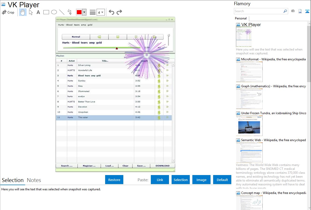Click the camera capture icon
The height and width of the screenshot is (210, 311).
pyautogui.click(x=293, y=11)
